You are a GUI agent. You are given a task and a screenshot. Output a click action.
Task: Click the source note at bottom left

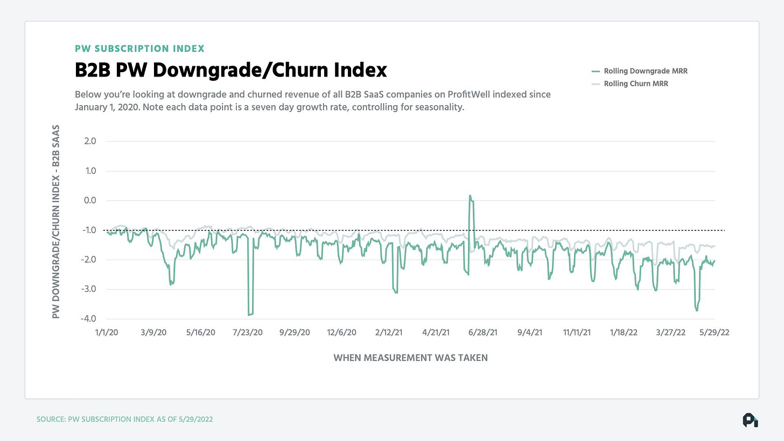coord(124,419)
